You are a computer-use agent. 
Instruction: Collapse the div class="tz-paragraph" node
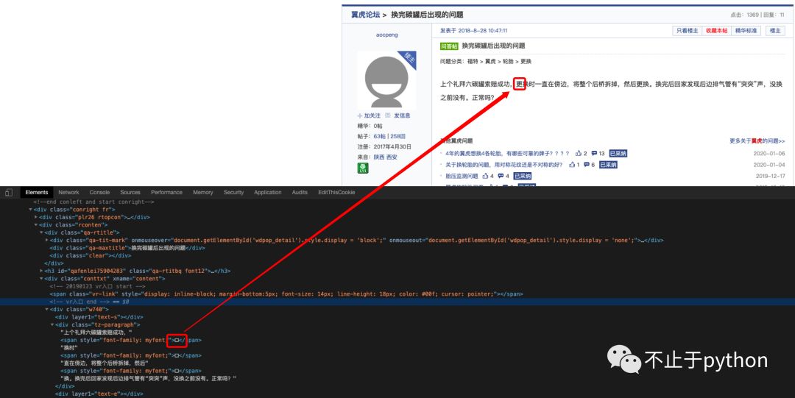pos(52,324)
